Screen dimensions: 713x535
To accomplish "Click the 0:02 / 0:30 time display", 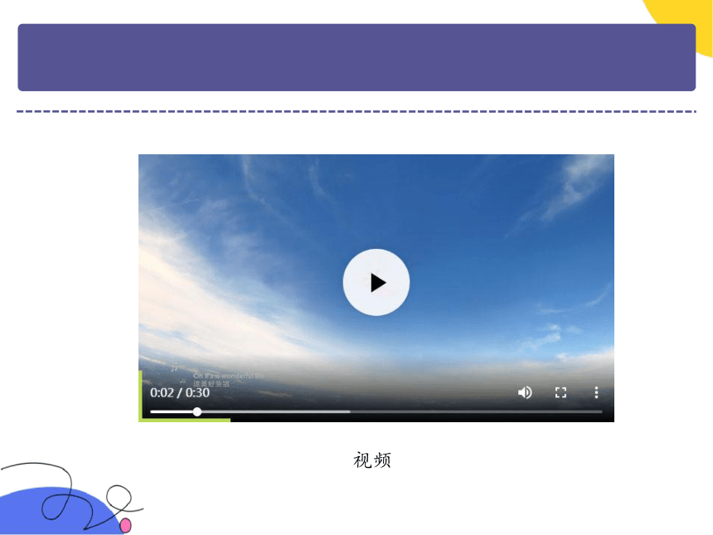I will coord(180,392).
